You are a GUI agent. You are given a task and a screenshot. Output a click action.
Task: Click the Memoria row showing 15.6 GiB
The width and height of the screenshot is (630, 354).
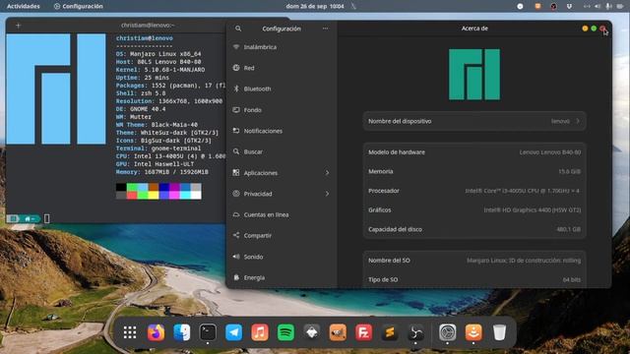474,171
